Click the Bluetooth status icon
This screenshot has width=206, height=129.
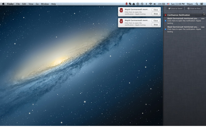[x=146, y=4]
